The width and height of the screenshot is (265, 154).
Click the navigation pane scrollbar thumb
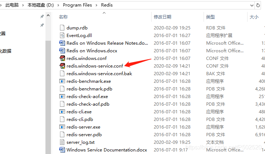[x=48, y=97]
